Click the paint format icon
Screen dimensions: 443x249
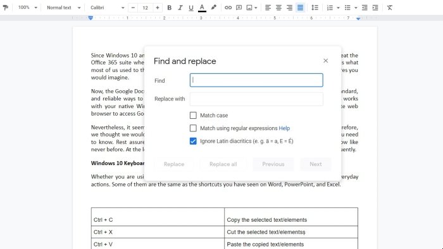click(x=5, y=8)
